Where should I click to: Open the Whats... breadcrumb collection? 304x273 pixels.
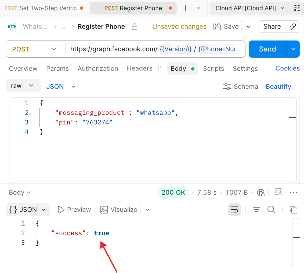35,27
